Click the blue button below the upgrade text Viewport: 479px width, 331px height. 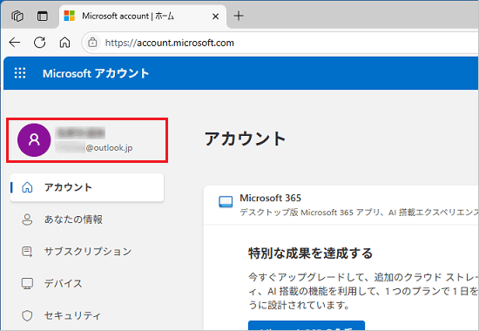307,326
